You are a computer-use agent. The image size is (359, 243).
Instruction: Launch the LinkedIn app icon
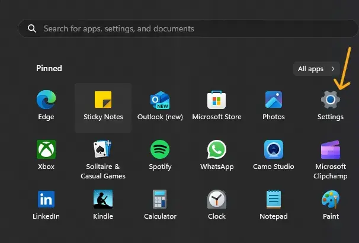tap(46, 199)
